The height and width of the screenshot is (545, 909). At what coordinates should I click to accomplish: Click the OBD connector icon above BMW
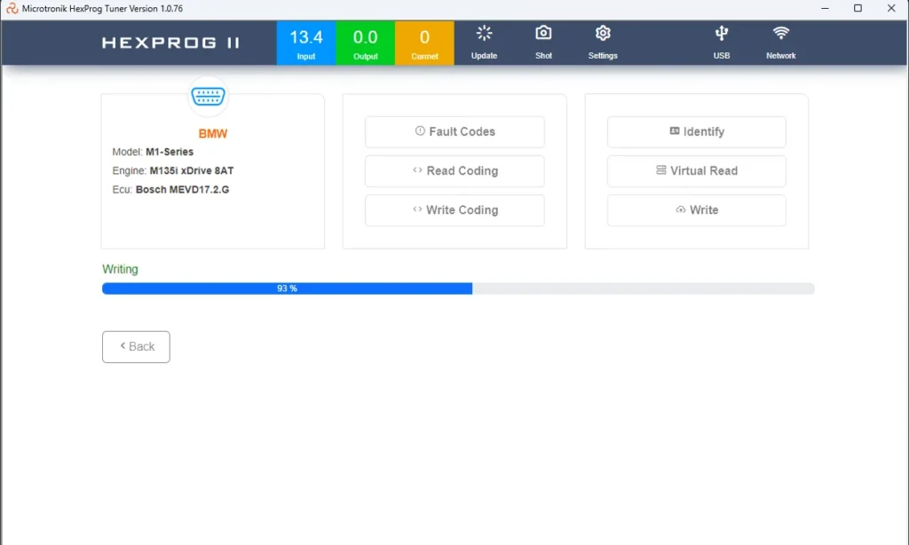[x=208, y=97]
